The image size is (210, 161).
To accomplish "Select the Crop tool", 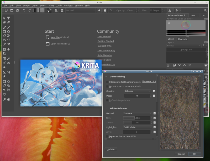I will 4,53.
